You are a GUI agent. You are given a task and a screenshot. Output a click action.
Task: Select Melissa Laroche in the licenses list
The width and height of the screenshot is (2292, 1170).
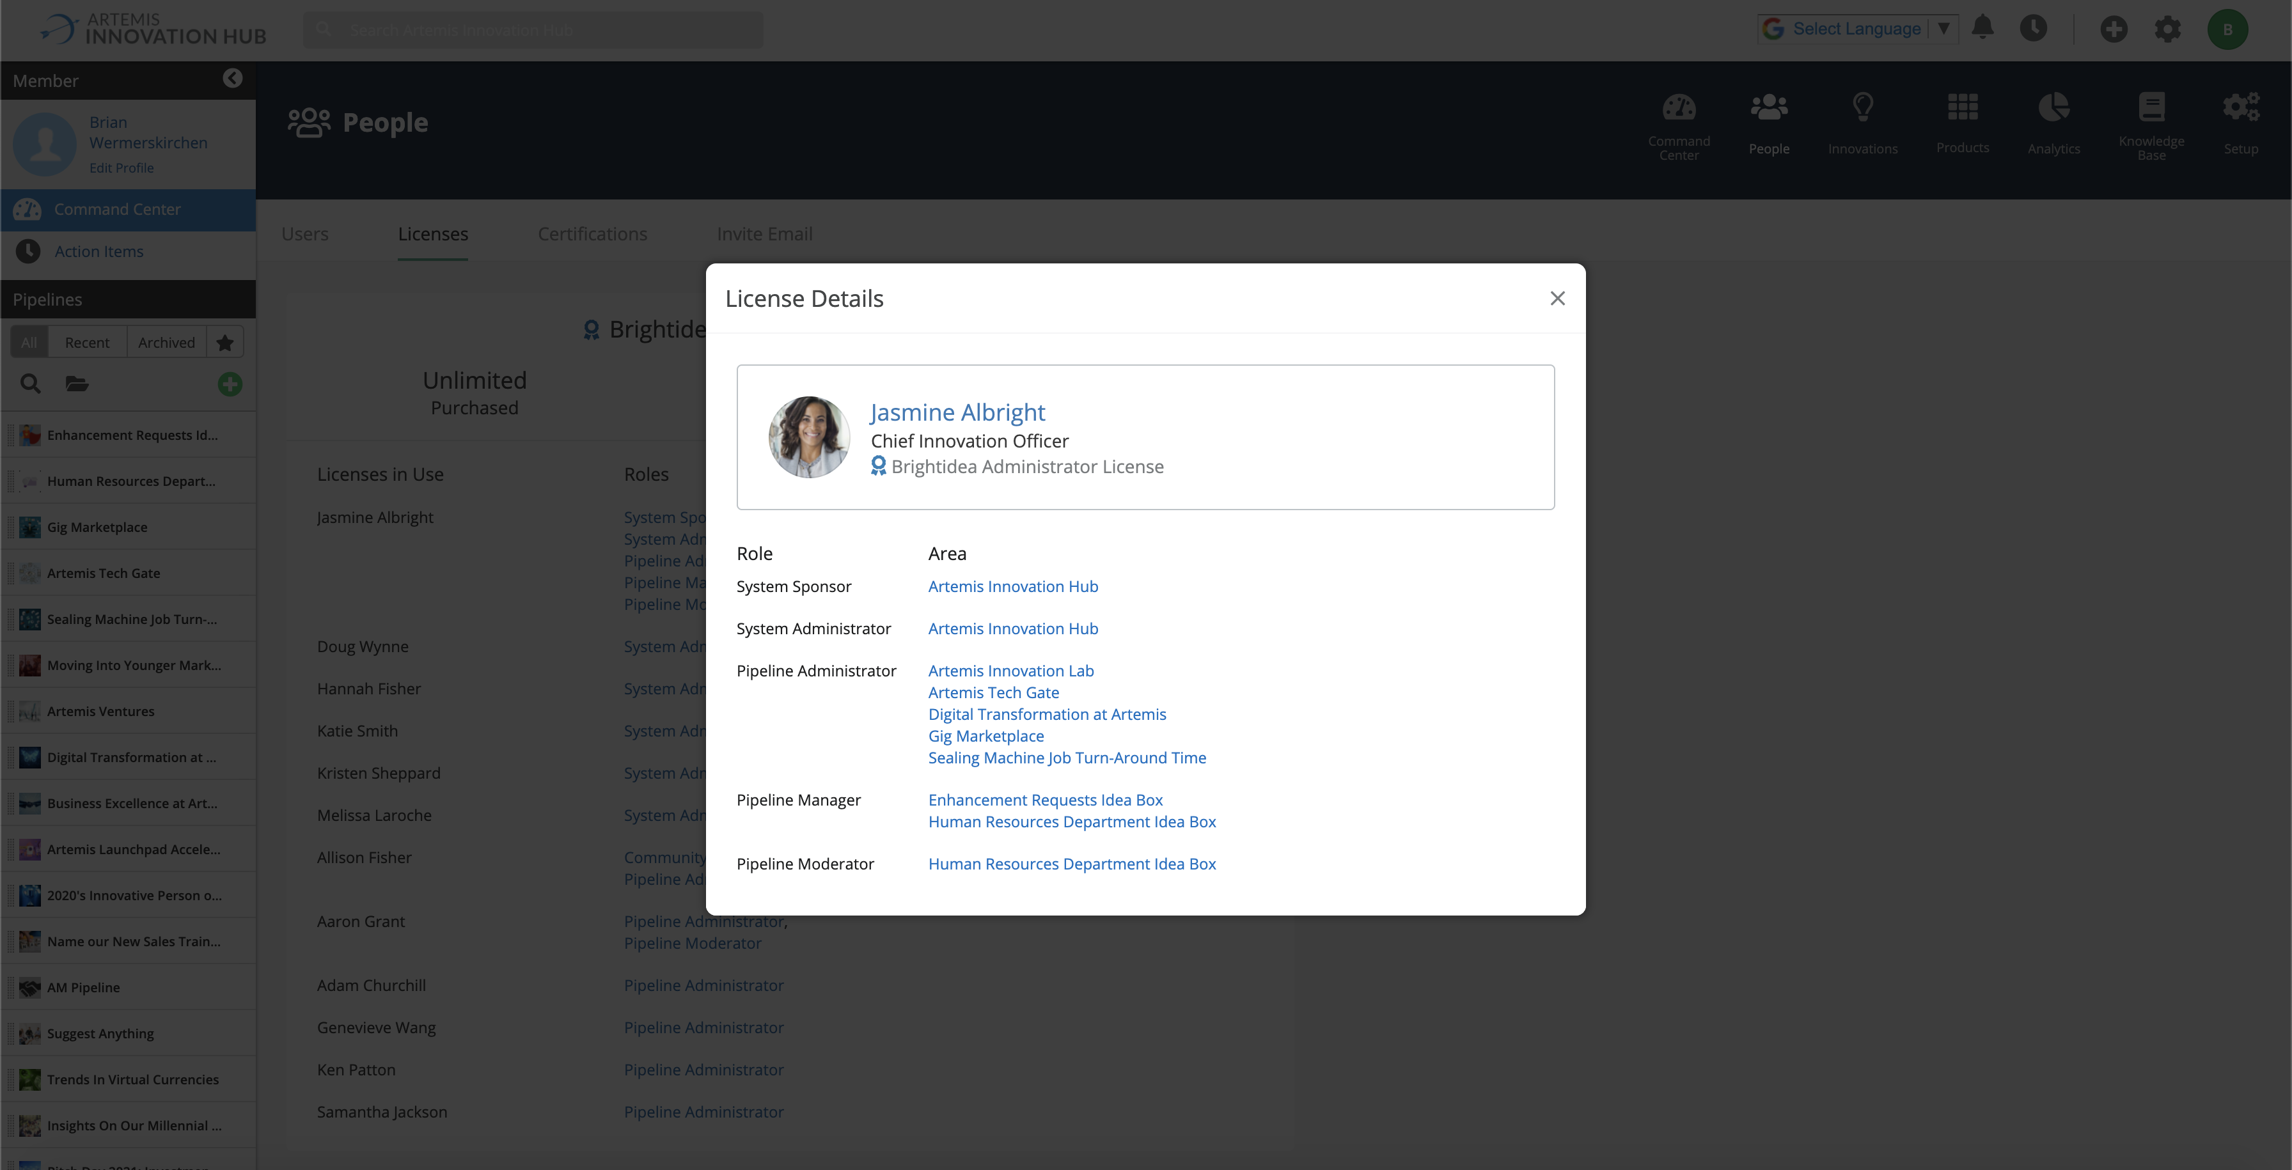click(x=375, y=815)
